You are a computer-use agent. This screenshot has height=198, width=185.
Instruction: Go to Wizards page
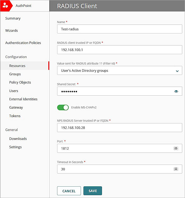pyautogui.click(x=12, y=31)
